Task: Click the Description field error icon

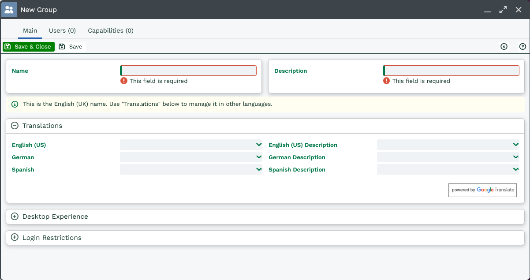Action: (x=386, y=81)
